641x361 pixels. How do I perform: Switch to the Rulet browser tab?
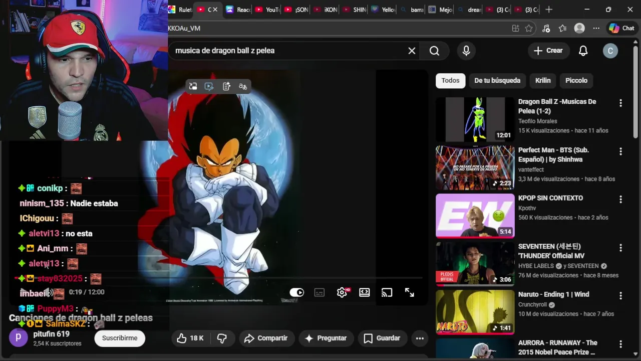pos(180,10)
